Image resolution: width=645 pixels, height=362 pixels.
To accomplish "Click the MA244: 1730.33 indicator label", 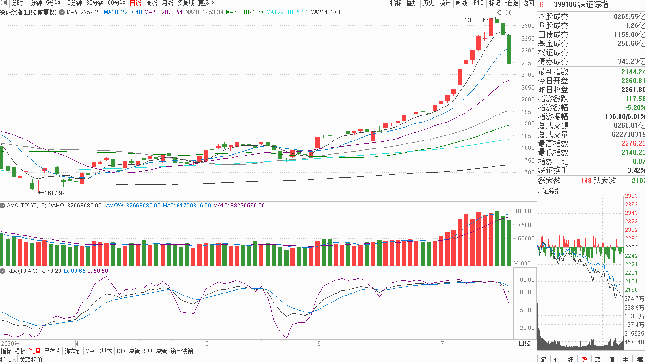I will [331, 12].
